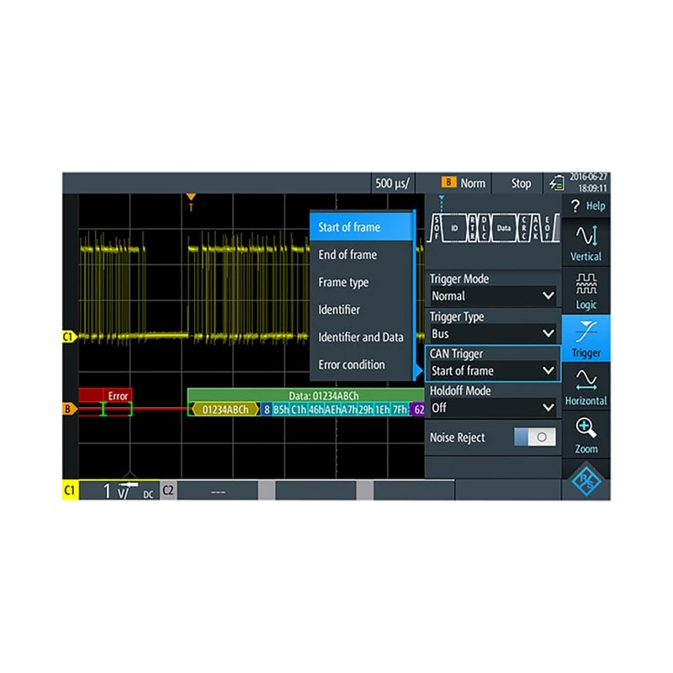Select the C1 channel ground marker
Image resolution: width=673 pixels, height=673 pixels.
[x=69, y=336]
